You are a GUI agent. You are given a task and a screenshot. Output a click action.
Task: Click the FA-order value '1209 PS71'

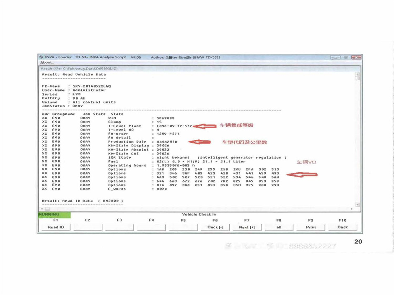pos(168,134)
